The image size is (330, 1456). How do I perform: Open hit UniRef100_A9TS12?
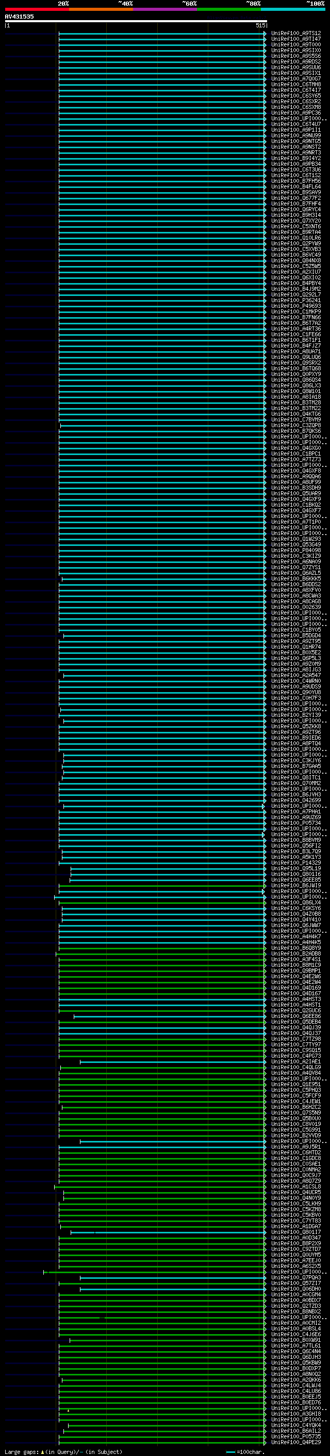pos(295,34)
